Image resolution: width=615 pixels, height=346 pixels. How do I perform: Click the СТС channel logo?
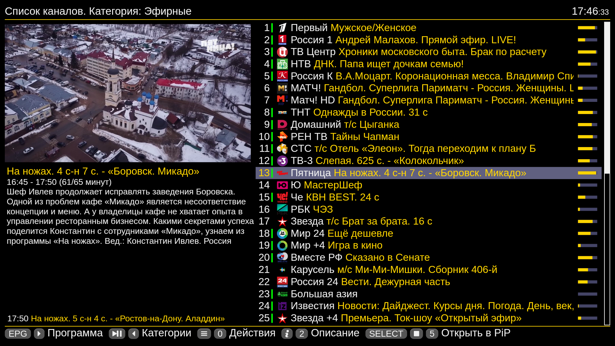coord(282,149)
